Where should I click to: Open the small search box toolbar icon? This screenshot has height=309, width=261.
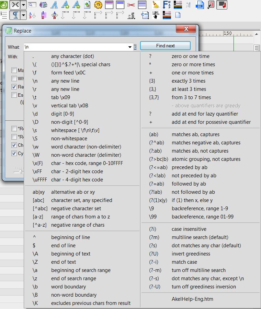click(x=32, y=5)
